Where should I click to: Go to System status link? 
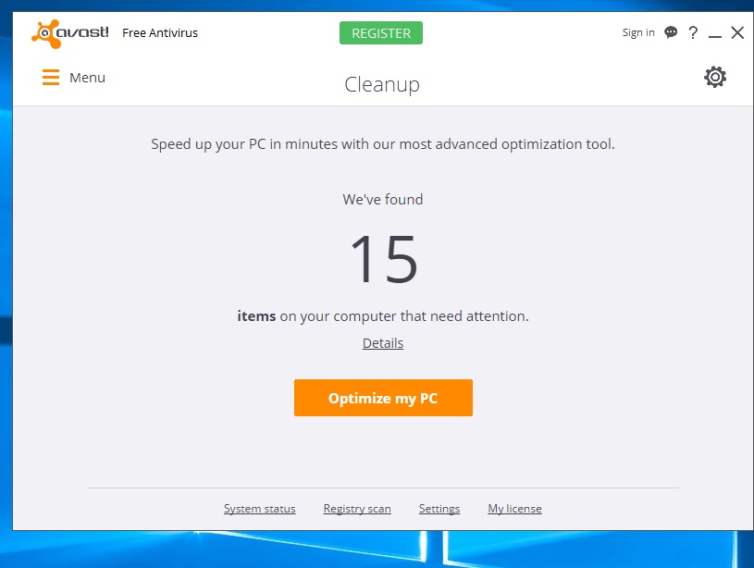(260, 509)
